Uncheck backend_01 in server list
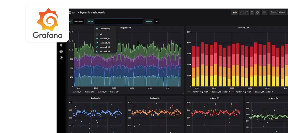 [x=97, y=39]
